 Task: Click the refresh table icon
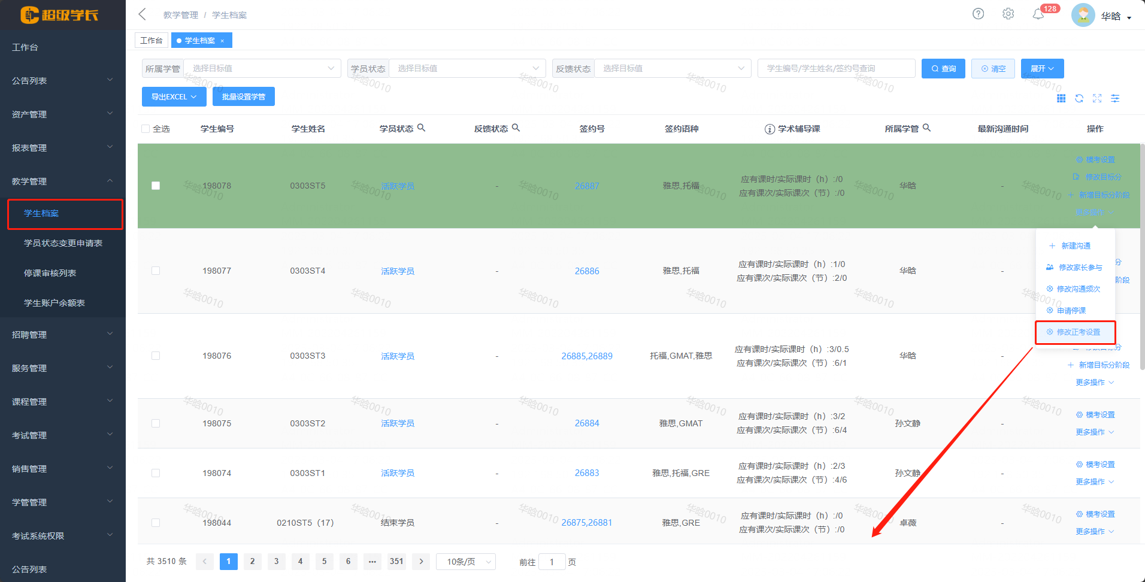tap(1079, 99)
